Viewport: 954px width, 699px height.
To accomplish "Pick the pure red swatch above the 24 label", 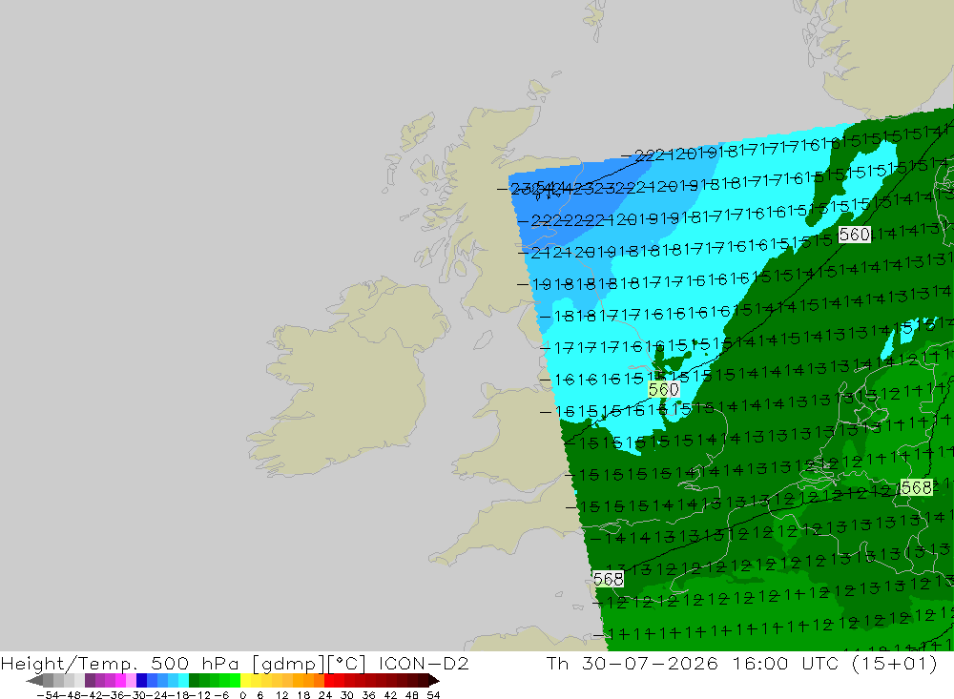I will tap(329, 681).
